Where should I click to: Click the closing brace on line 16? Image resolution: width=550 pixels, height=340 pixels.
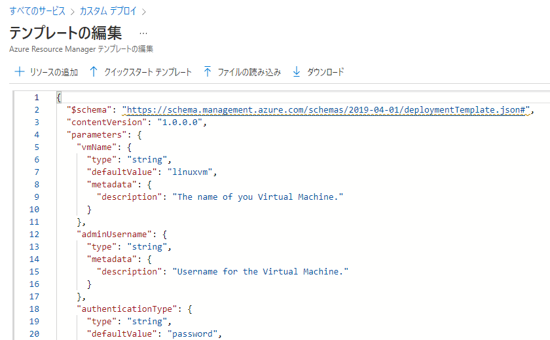tap(89, 284)
